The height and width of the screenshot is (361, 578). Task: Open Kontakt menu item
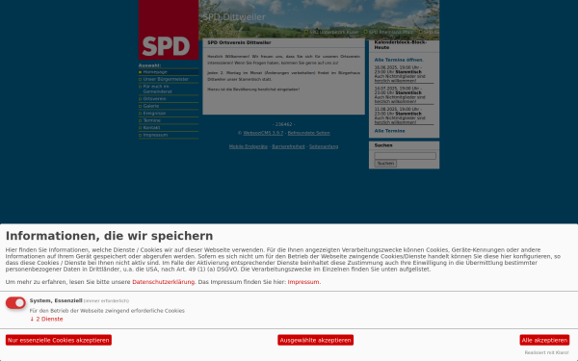[151, 127]
